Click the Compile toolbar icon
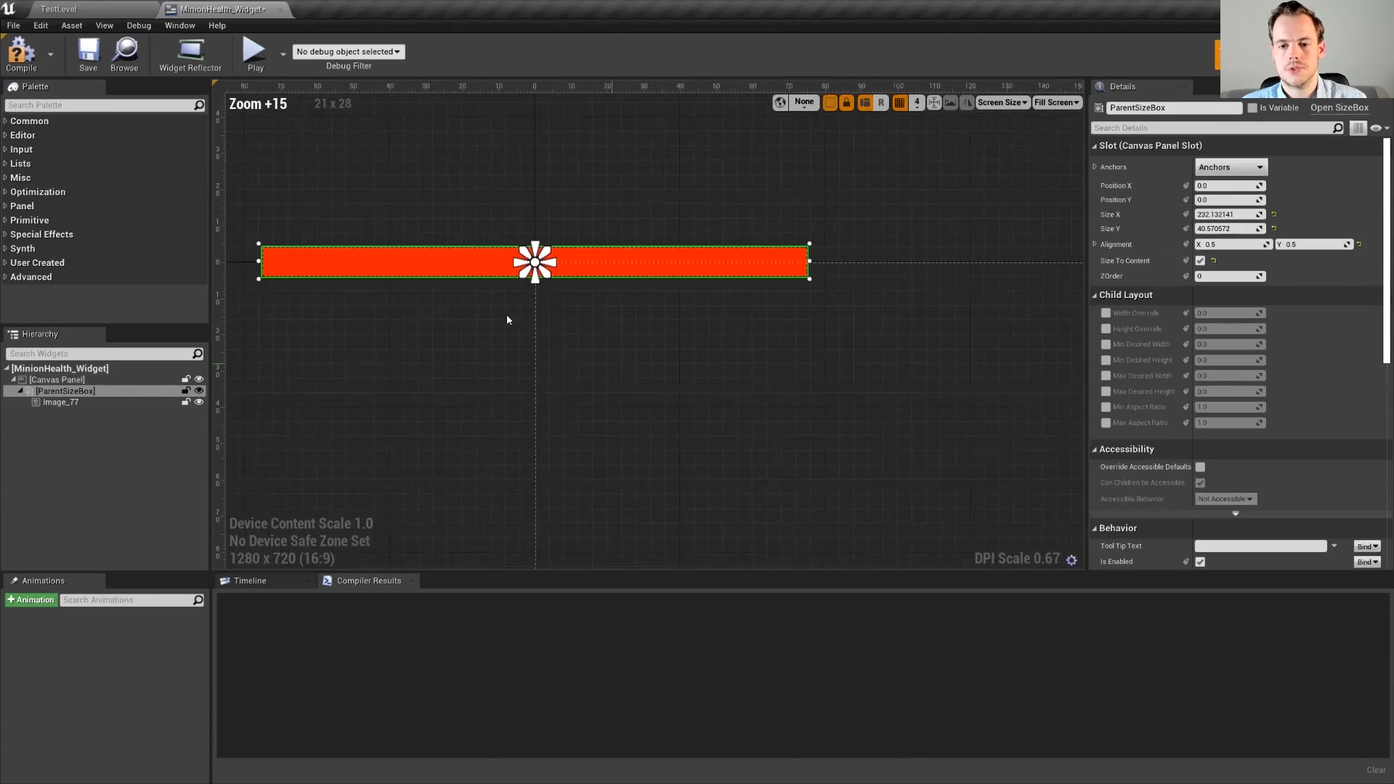This screenshot has height=784, width=1394. point(21,54)
